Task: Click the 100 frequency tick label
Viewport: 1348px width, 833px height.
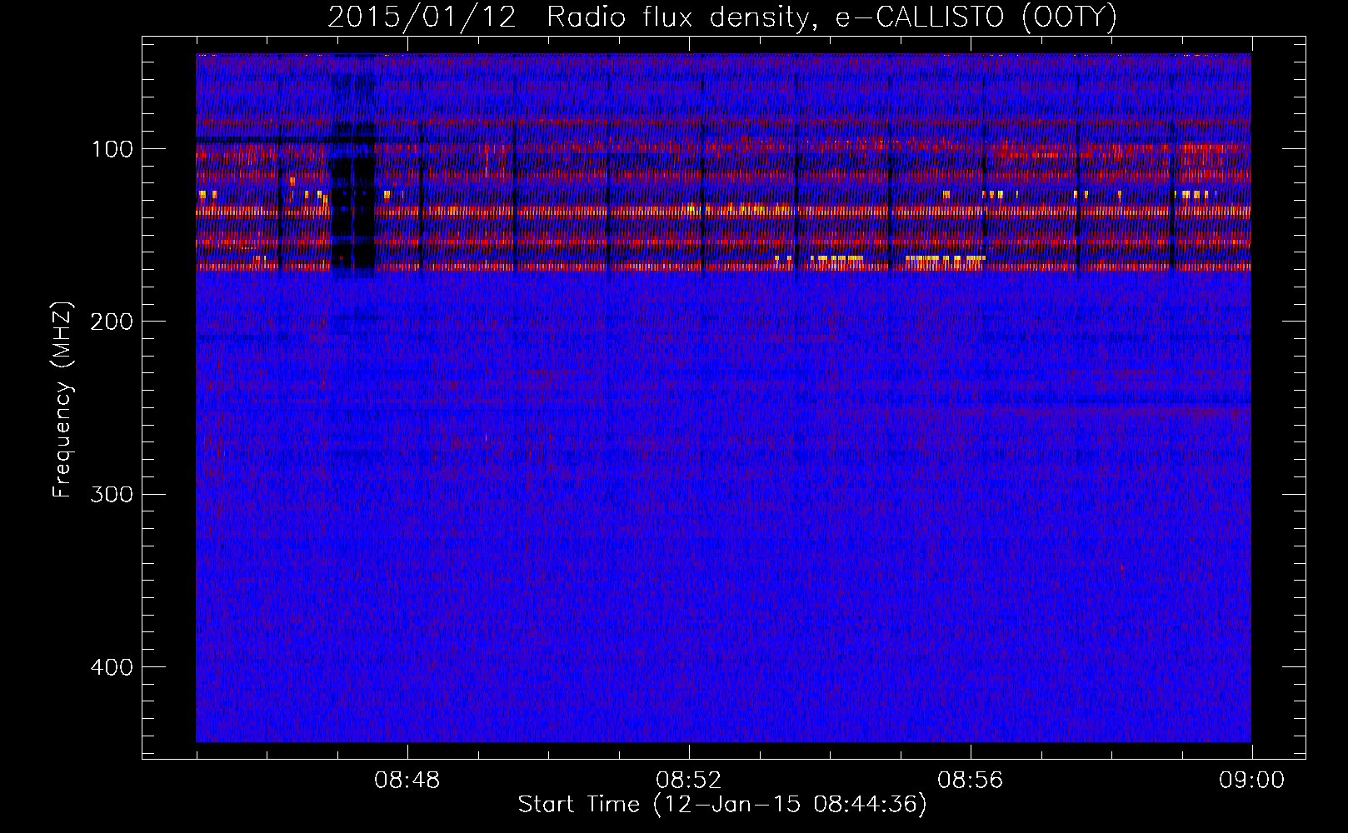Action: point(112,149)
